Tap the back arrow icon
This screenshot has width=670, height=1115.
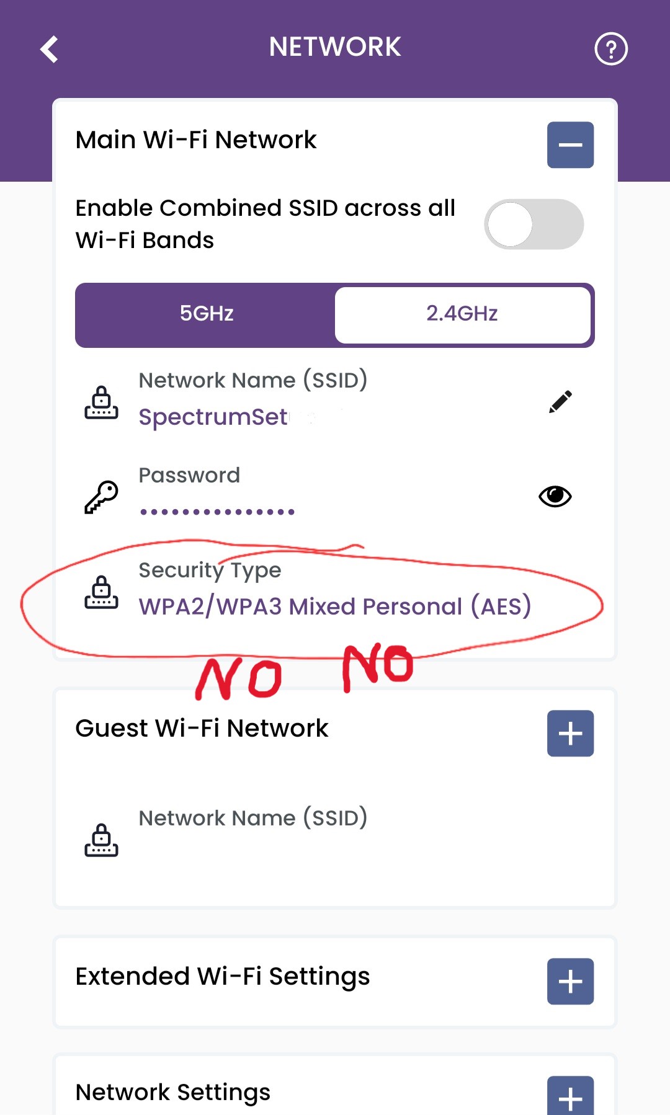tap(49, 49)
